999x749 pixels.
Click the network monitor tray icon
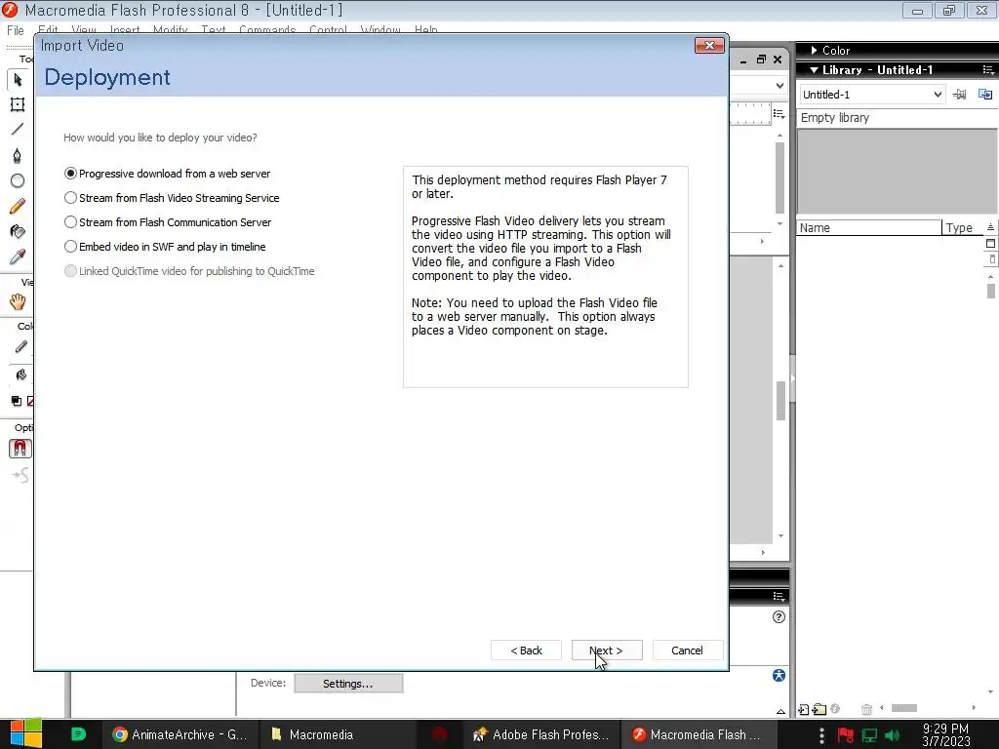pyautogui.click(x=869, y=735)
